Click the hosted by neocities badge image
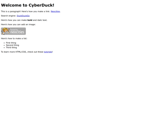This screenshot has width=159, height=119. click(13, 31)
